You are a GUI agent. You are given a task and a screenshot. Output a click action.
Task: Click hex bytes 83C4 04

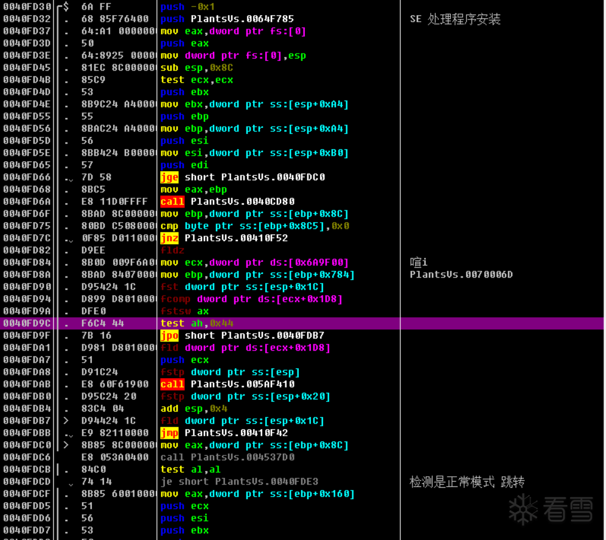tap(102, 409)
